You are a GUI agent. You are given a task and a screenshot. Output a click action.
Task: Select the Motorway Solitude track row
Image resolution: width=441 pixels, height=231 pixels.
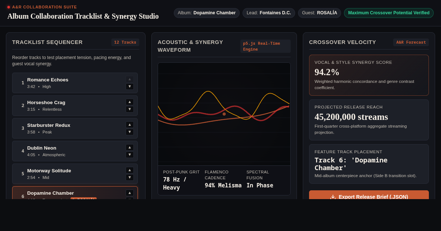pyautogui.click(x=75, y=174)
